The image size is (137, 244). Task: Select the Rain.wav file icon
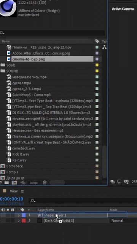pyautogui.click(x=9, y=160)
